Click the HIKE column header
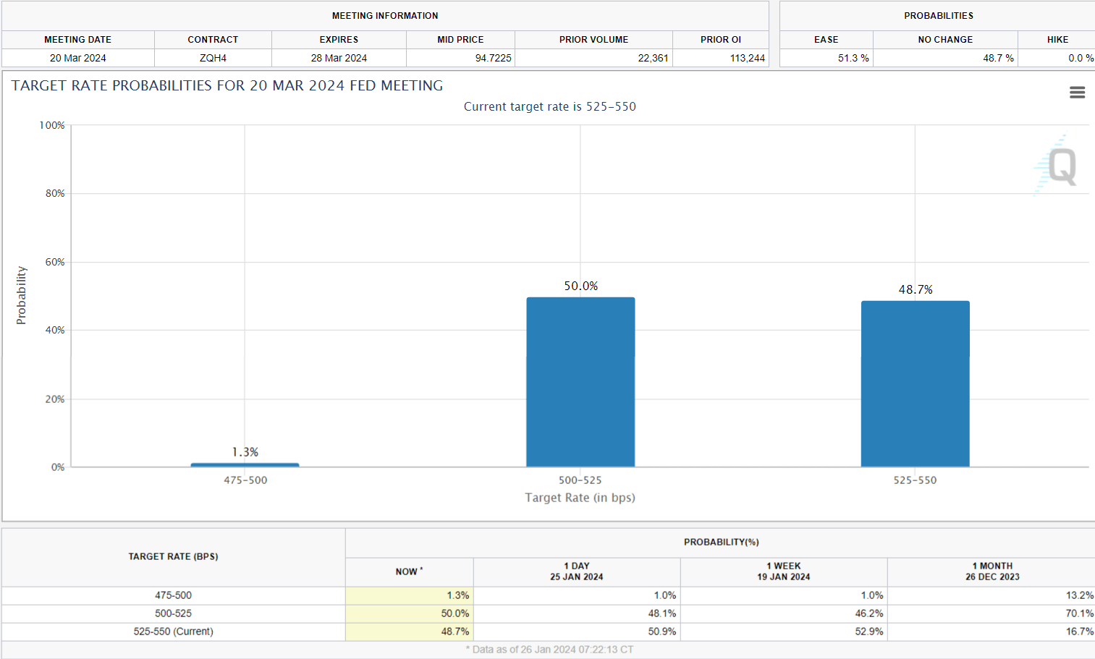 tap(1057, 40)
